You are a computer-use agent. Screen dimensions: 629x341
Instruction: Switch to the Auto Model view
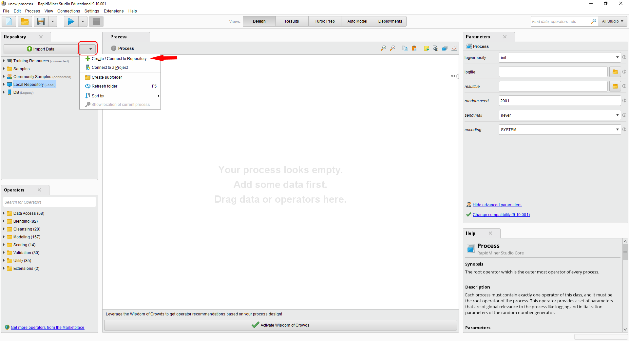357,21
